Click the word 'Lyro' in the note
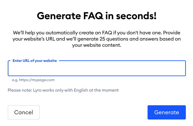 coord(37,90)
